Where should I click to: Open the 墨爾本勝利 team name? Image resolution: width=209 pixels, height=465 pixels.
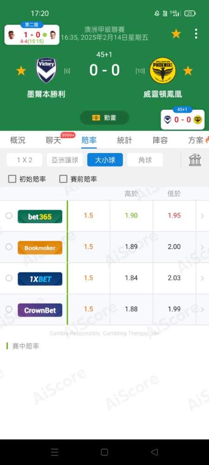tap(46, 94)
